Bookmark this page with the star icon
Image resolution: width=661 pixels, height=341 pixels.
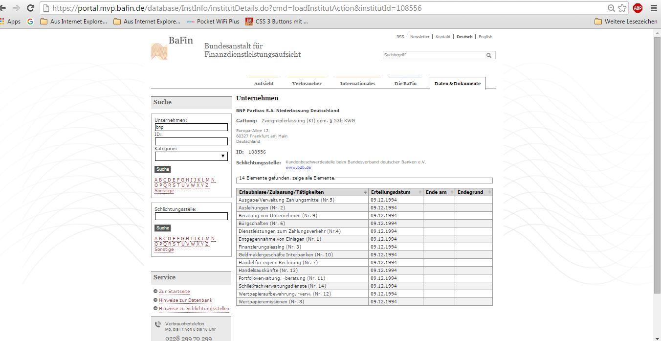pos(622,8)
